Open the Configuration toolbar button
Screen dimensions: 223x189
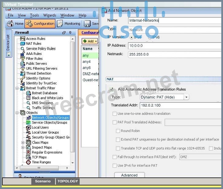point(29,24)
